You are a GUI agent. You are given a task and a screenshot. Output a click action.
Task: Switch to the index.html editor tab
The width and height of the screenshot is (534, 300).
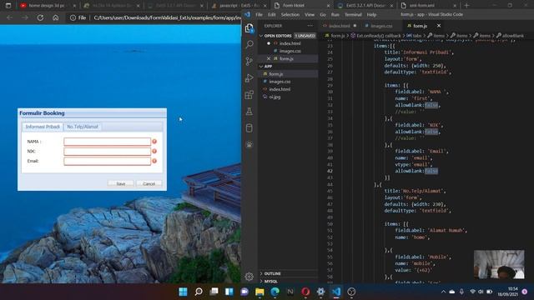(340, 26)
